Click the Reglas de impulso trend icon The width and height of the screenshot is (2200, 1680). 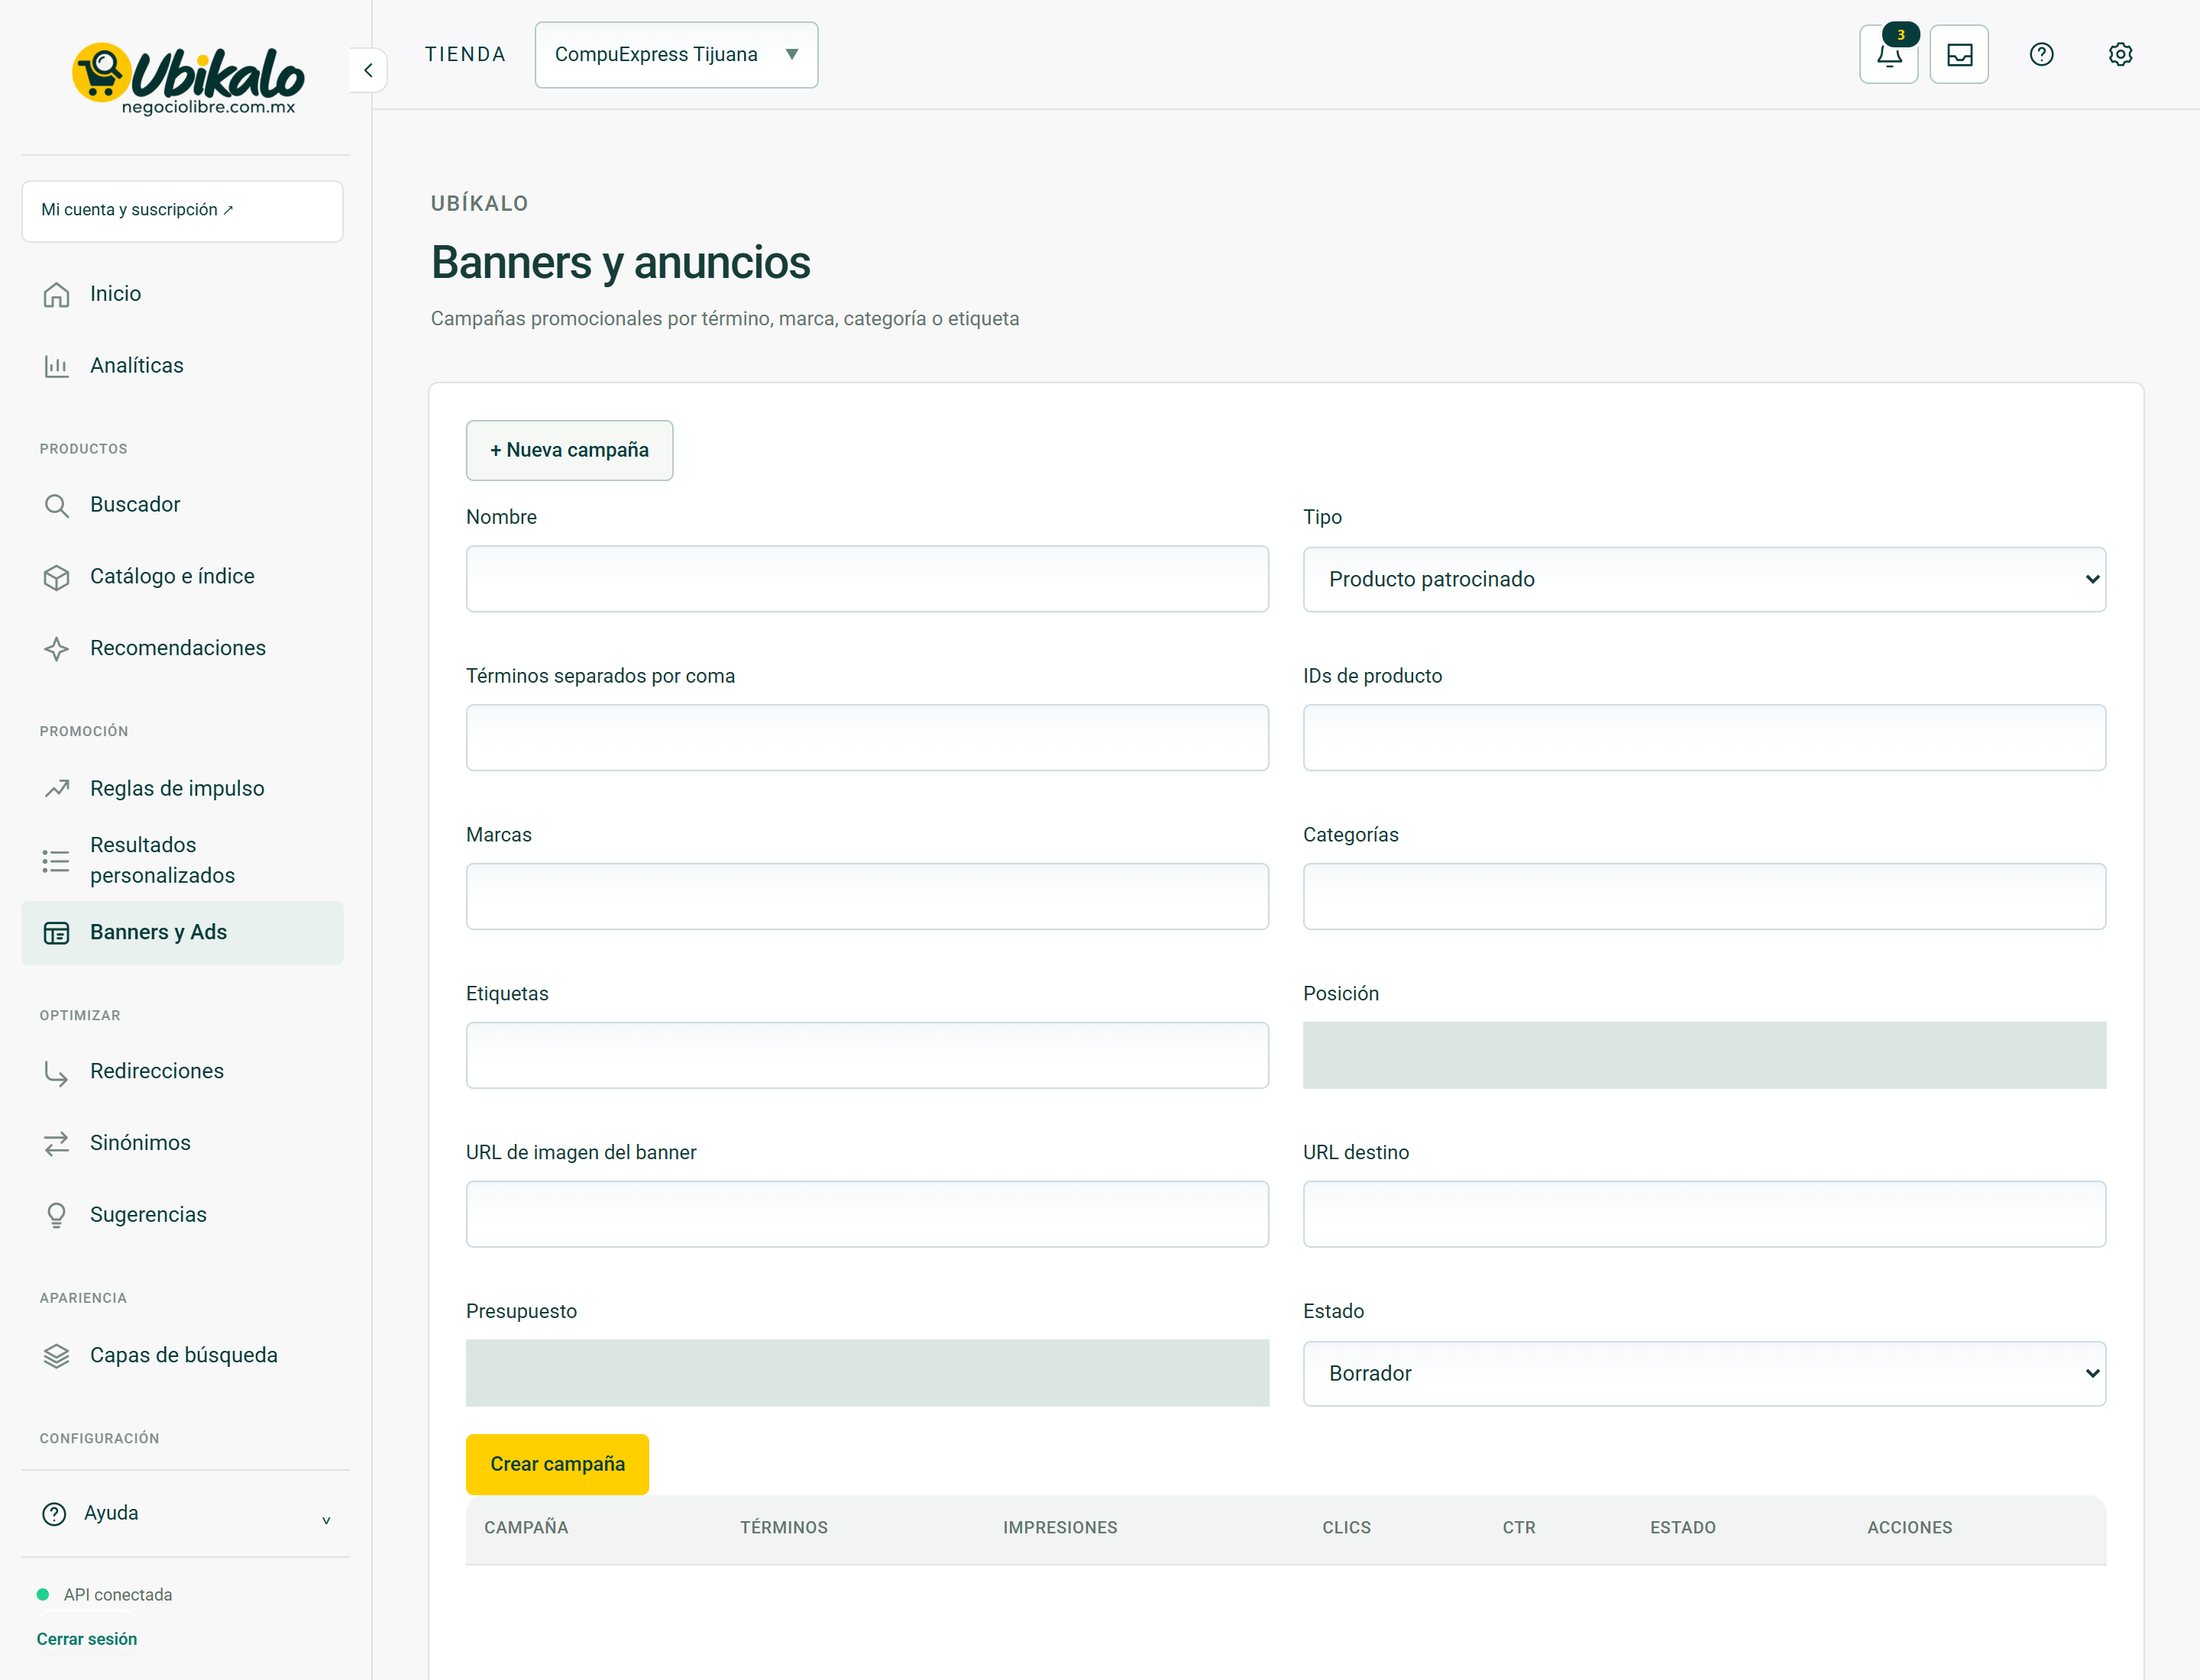click(56, 789)
